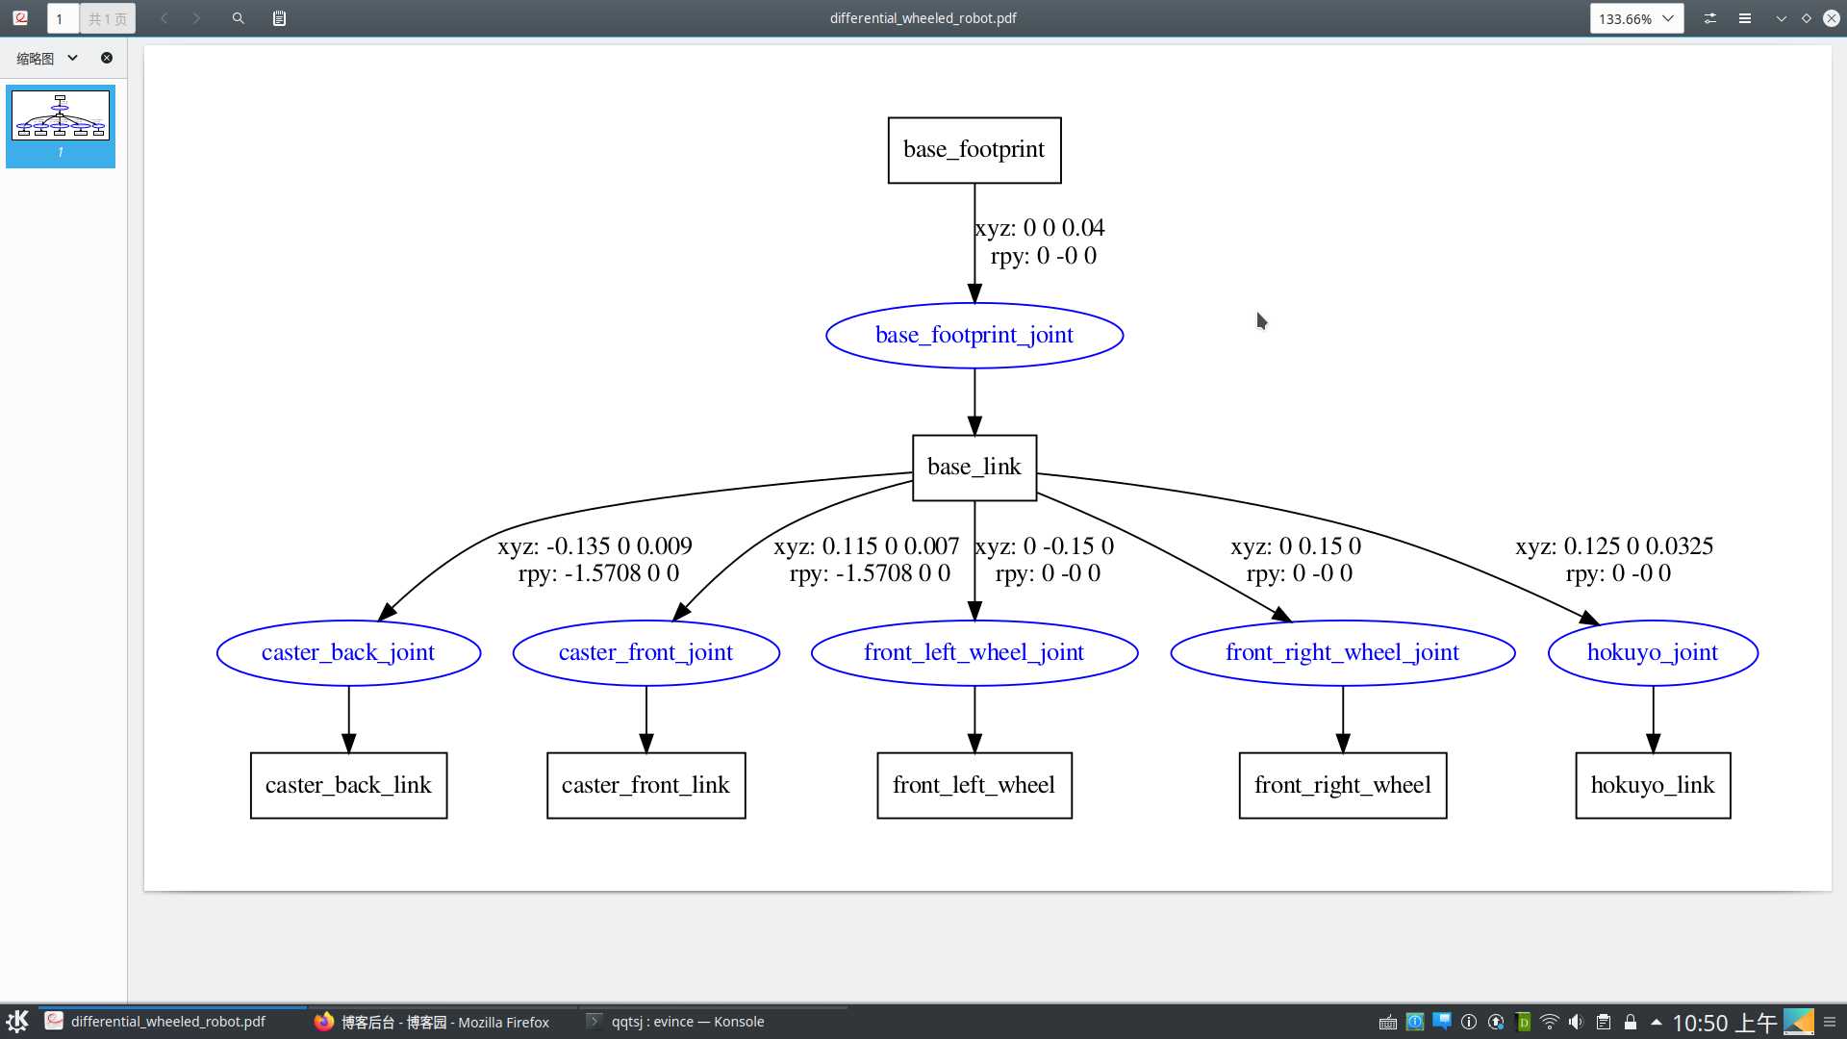Open KDE application launcher
Viewport: 1847px width, 1039px height.
(x=17, y=1022)
